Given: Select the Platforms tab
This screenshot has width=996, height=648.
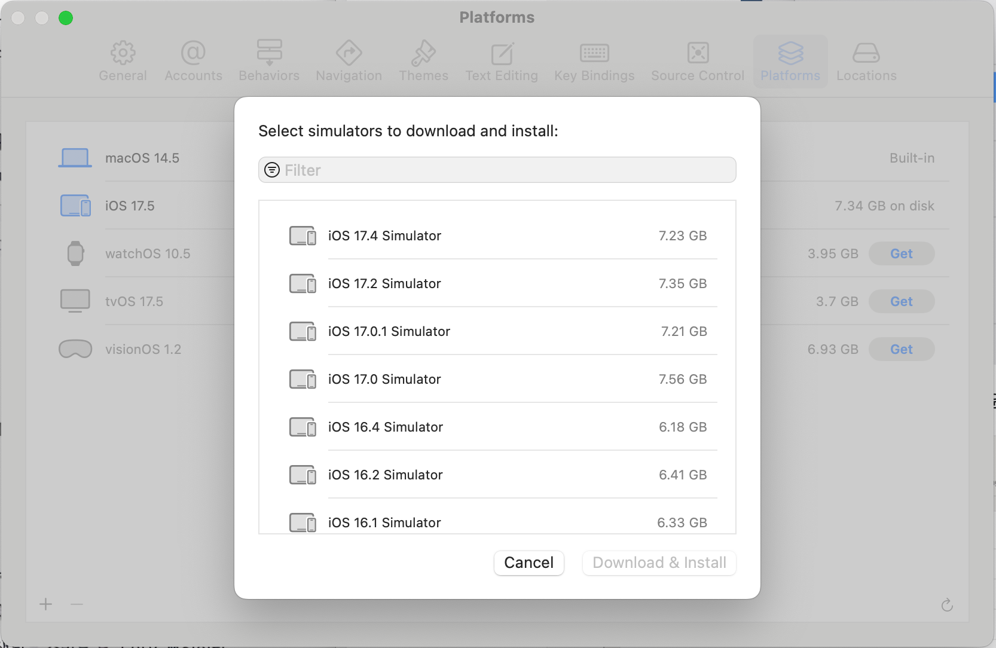Looking at the screenshot, I should 790,62.
